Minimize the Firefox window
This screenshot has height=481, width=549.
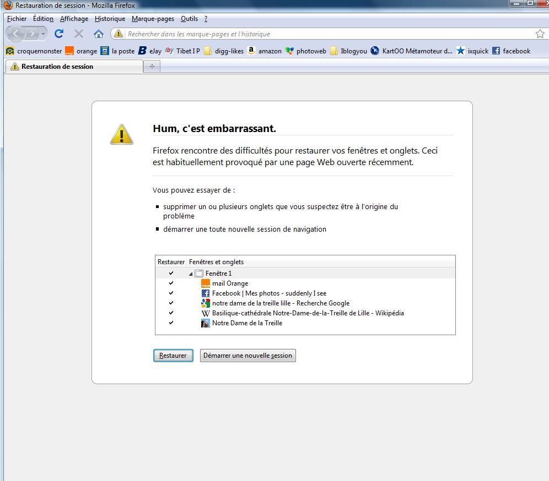point(516,3)
